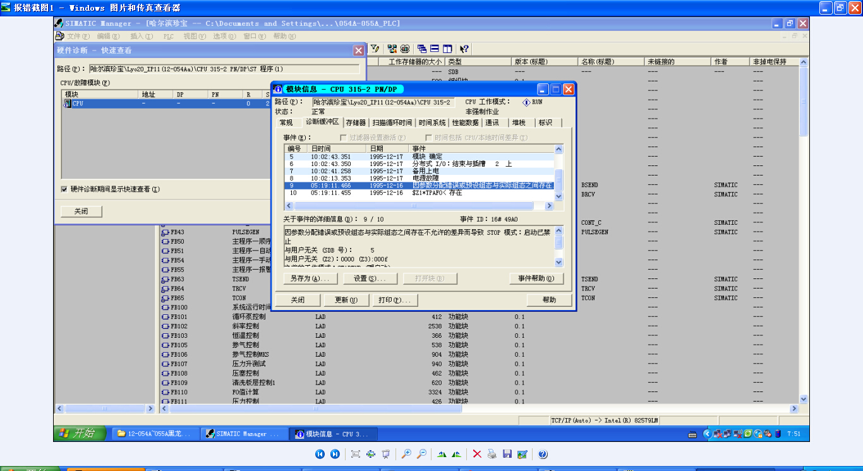Tick the 过滤器设置激活 checkbox

344,138
